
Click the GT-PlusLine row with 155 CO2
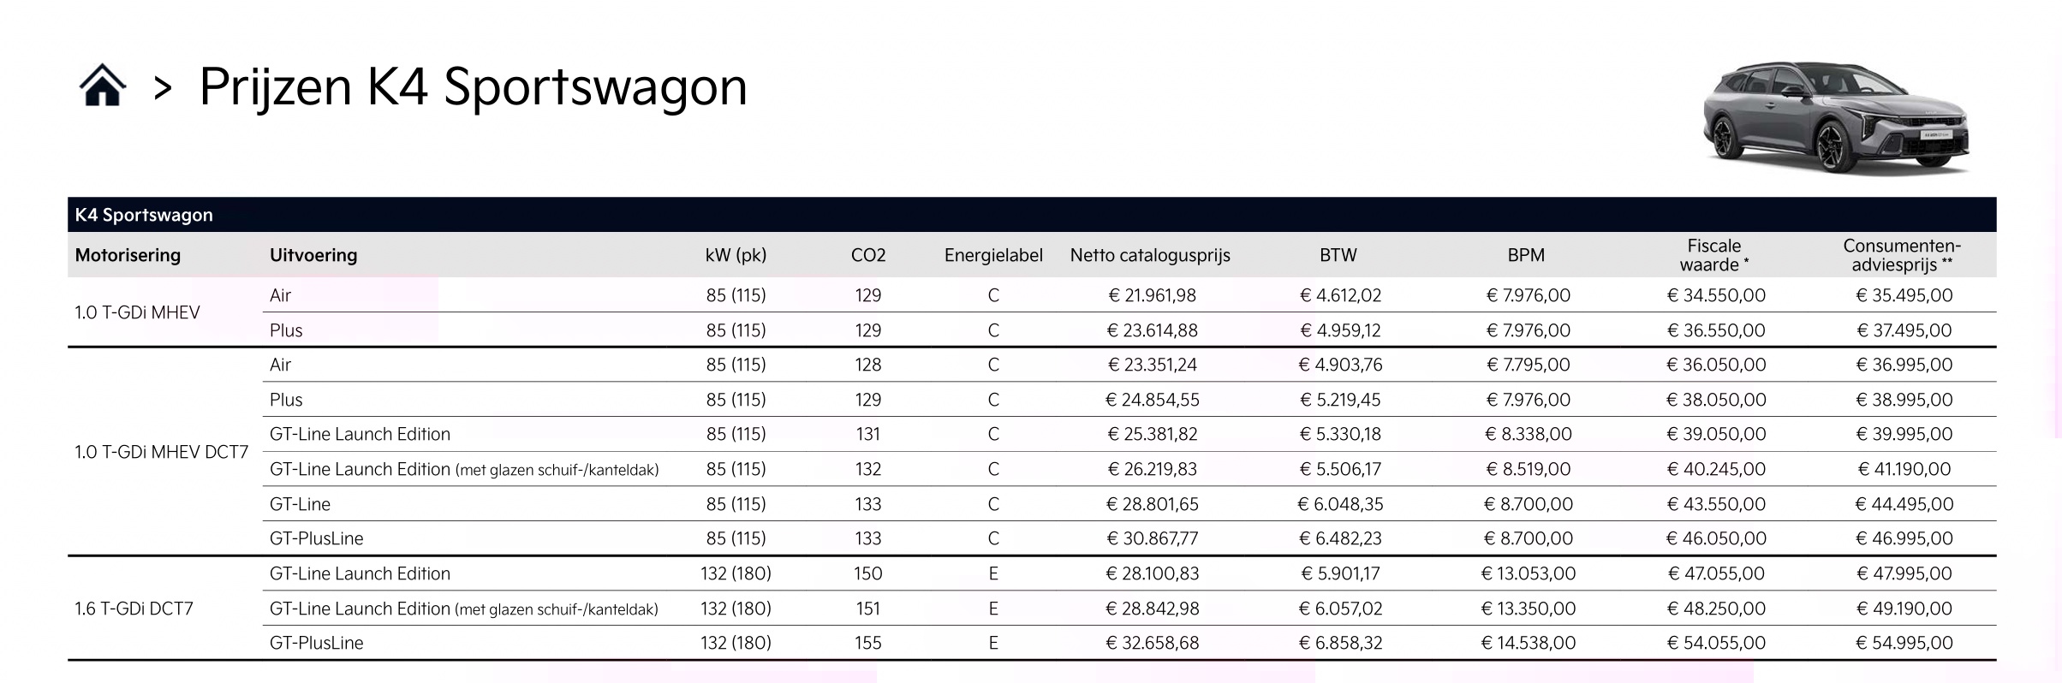[x=316, y=643]
